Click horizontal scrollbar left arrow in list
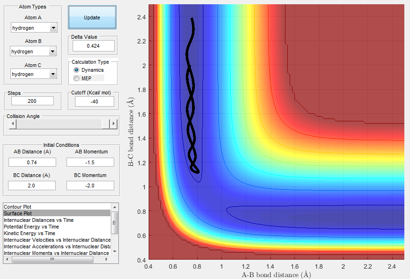The width and height of the screenshot is (410, 279). pos(7,259)
